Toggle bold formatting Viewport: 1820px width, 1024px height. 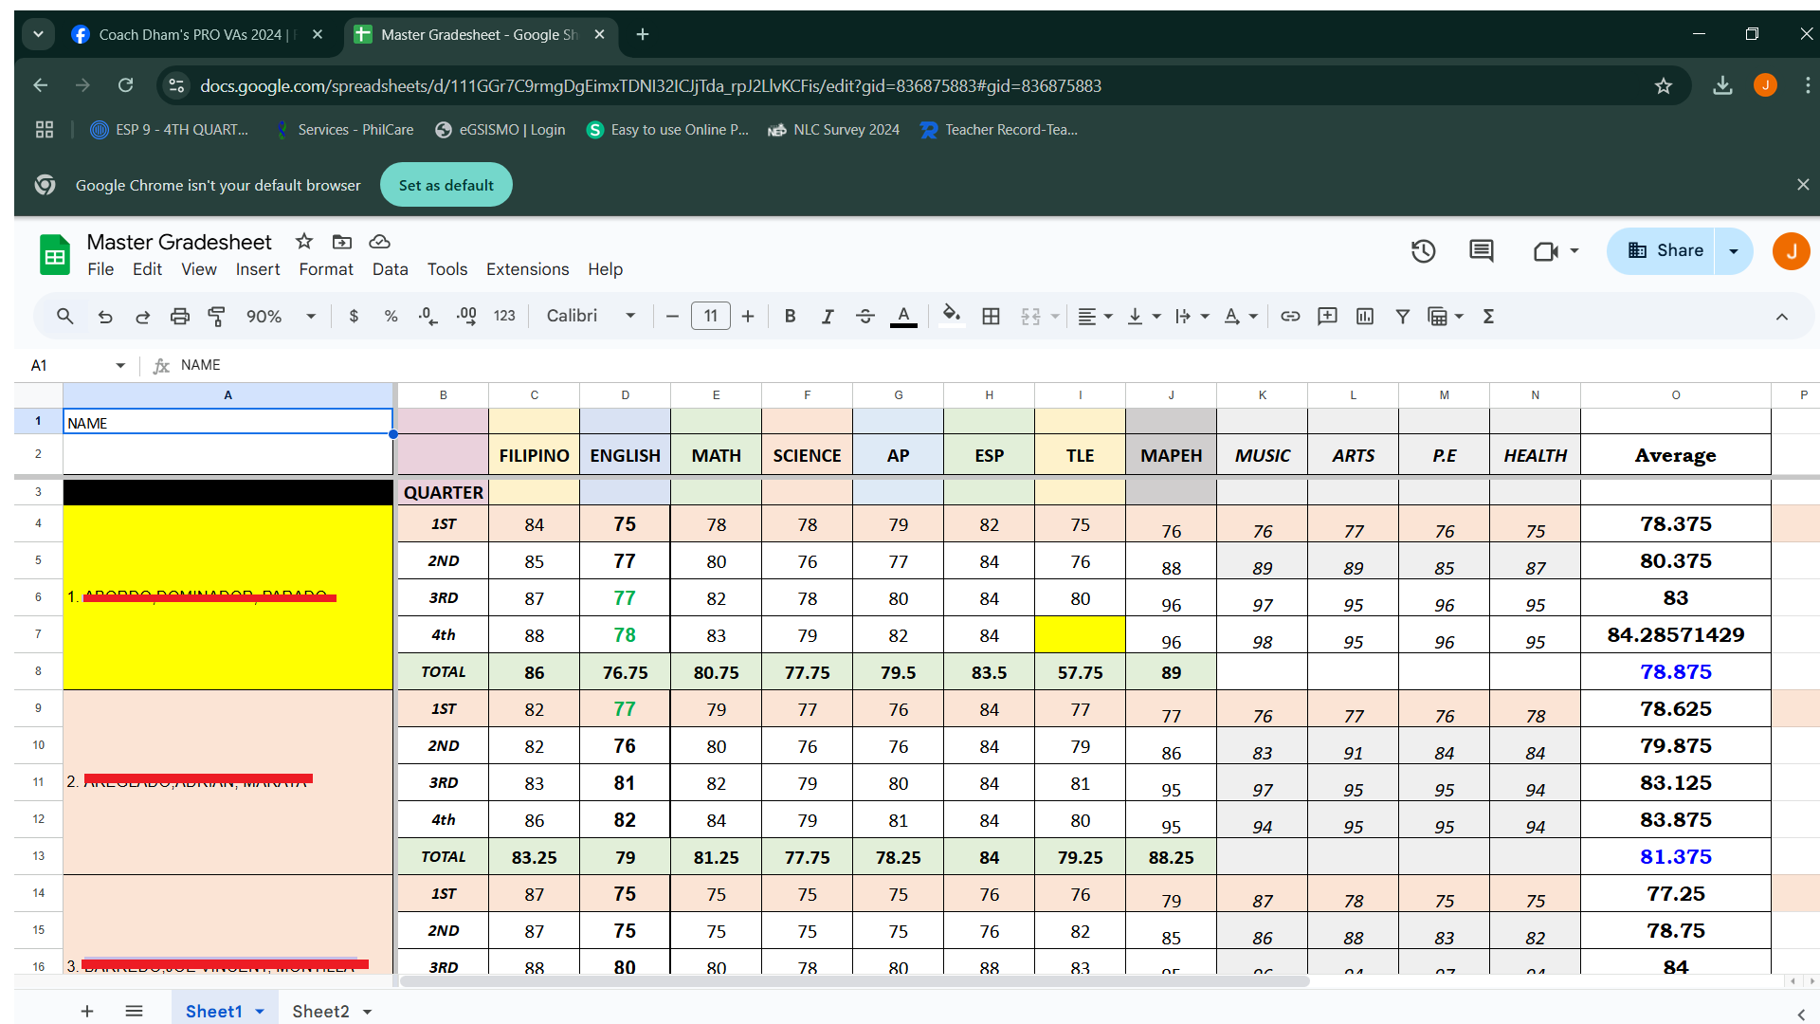pyautogui.click(x=790, y=317)
